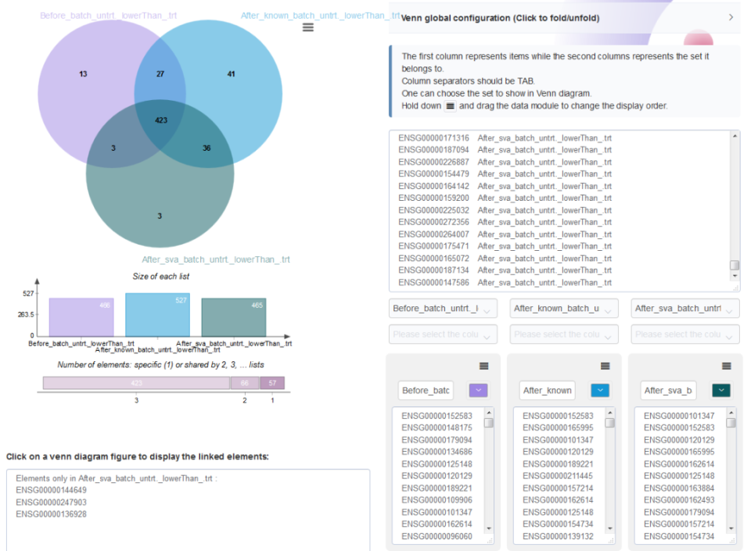751x551 pixels.
Task: Click the chevron arrow on the Venn global configuration header
Action: pos(731,17)
